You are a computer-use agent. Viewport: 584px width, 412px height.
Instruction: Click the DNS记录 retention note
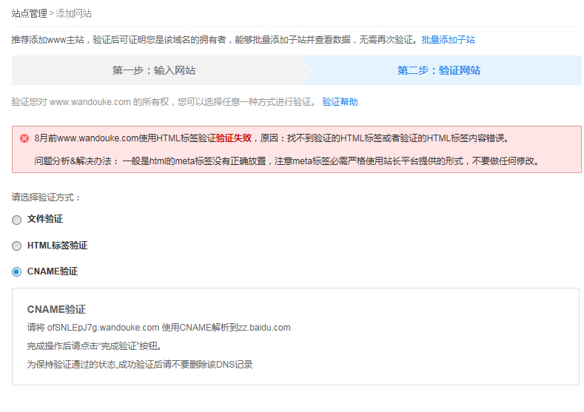point(140,365)
